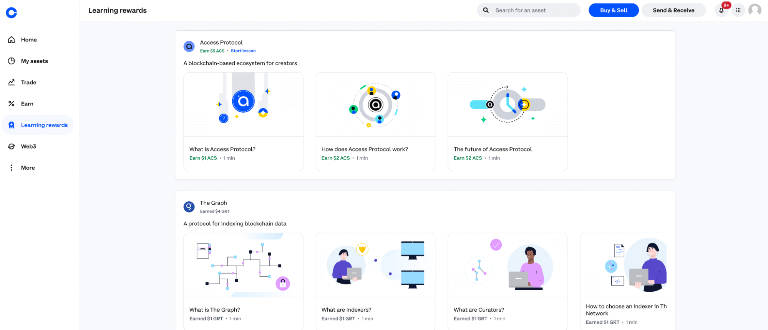Image resolution: width=768 pixels, height=330 pixels.
Task: Open What is Access Protocol? thumbnail
Action: click(x=244, y=105)
